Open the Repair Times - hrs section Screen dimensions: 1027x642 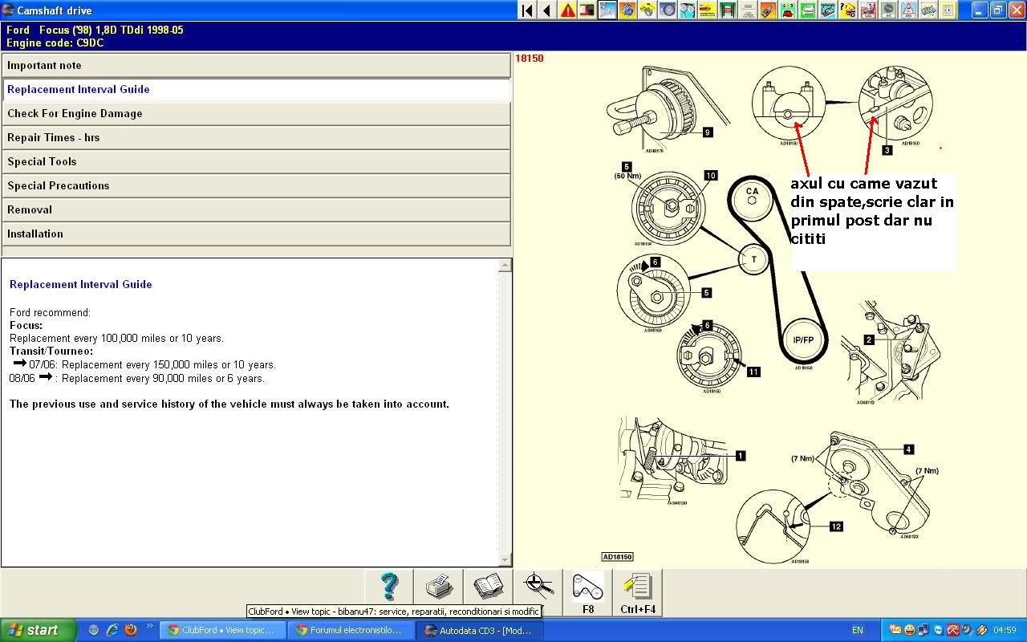point(256,138)
